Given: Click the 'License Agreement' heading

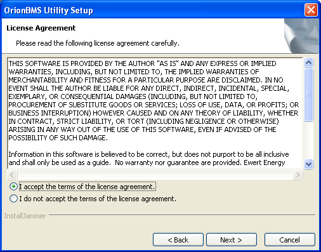Looking at the screenshot, I should (x=41, y=28).
